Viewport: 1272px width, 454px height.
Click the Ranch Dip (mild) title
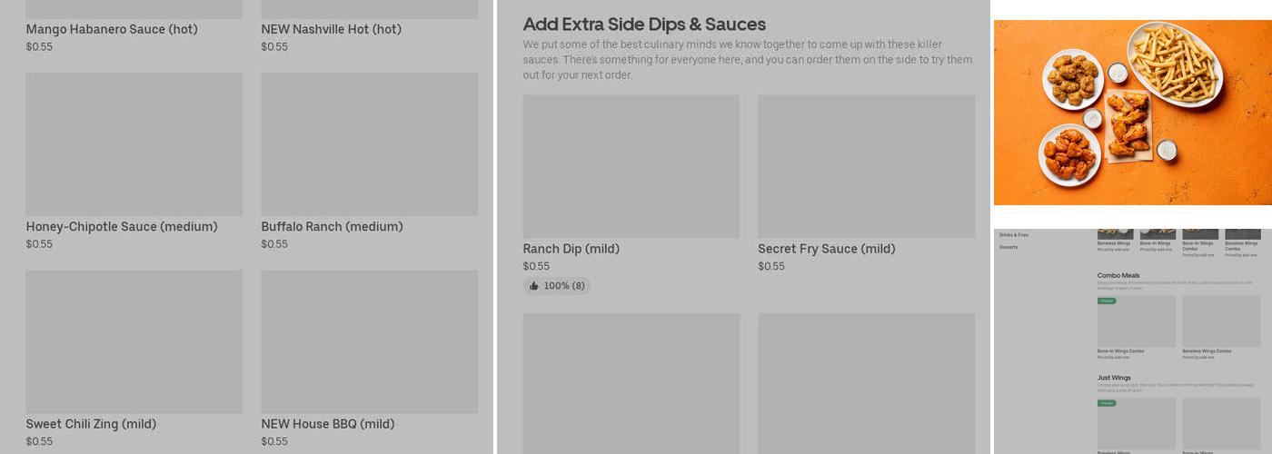(571, 249)
